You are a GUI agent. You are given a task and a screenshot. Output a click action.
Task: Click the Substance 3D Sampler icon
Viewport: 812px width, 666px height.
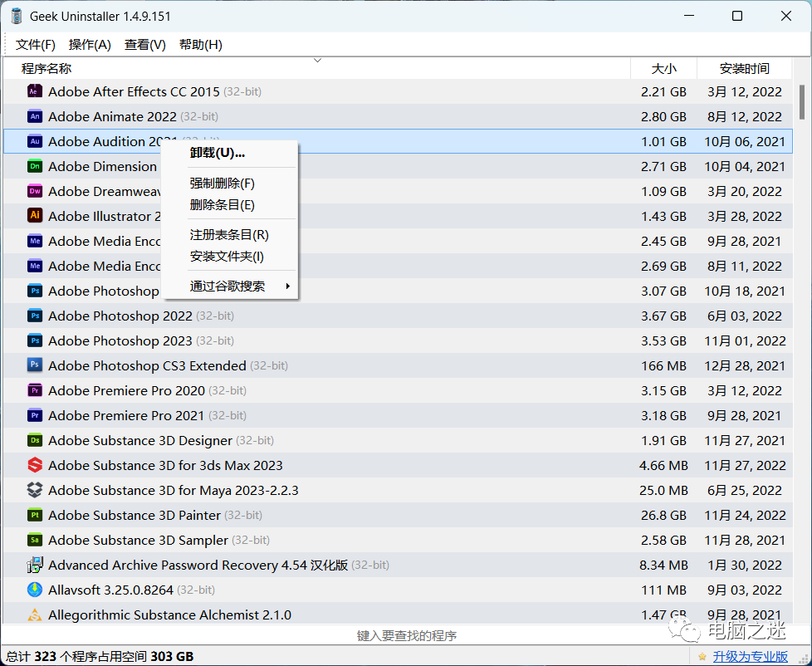[x=35, y=540]
